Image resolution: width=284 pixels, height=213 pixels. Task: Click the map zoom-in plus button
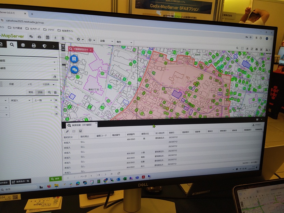[63, 46]
